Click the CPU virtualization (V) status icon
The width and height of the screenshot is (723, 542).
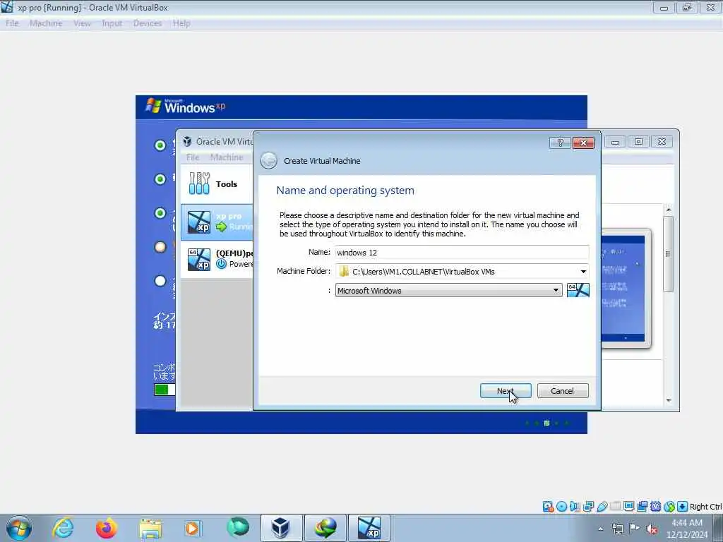[656, 507]
